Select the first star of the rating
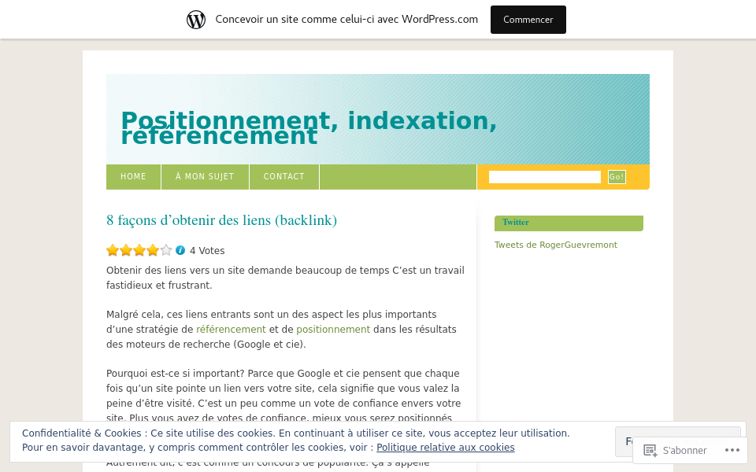Screen dimensions: 756x472 [x=113, y=250]
